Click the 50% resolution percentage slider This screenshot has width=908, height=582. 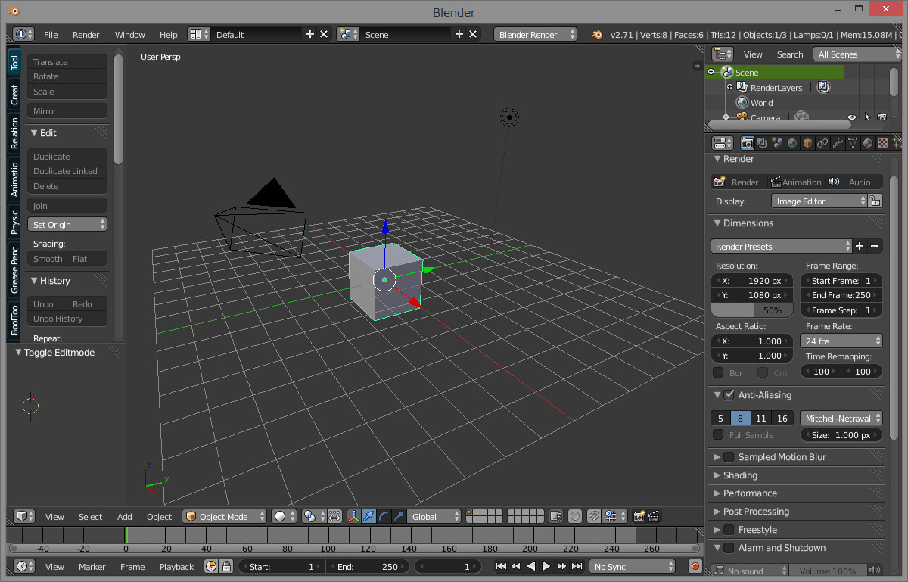(x=752, y=310)
